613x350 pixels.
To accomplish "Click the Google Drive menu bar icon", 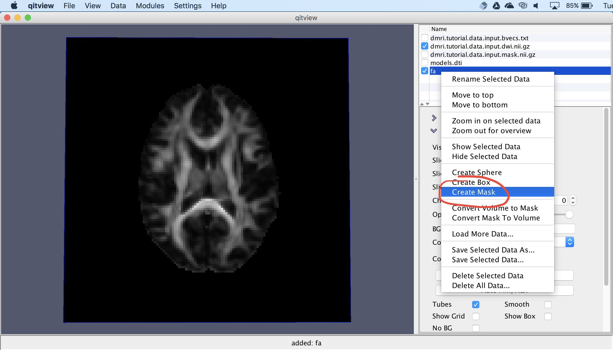I will point(496,6).
